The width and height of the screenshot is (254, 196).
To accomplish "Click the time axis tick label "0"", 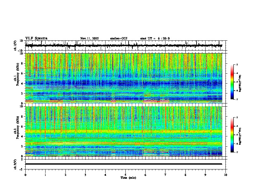I will pos(25,175).
